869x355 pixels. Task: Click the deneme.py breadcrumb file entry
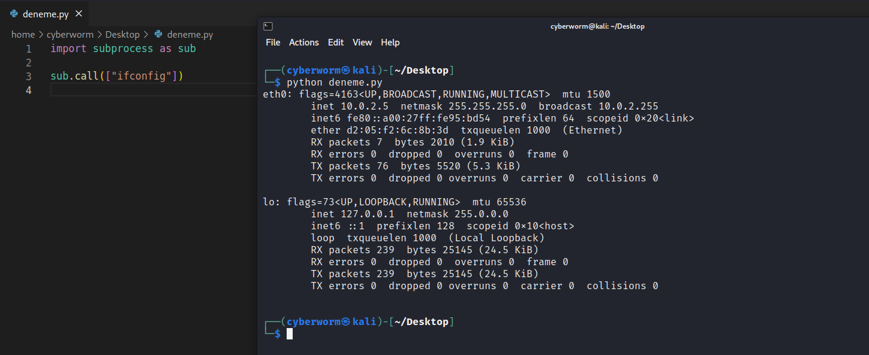(190, 35)
